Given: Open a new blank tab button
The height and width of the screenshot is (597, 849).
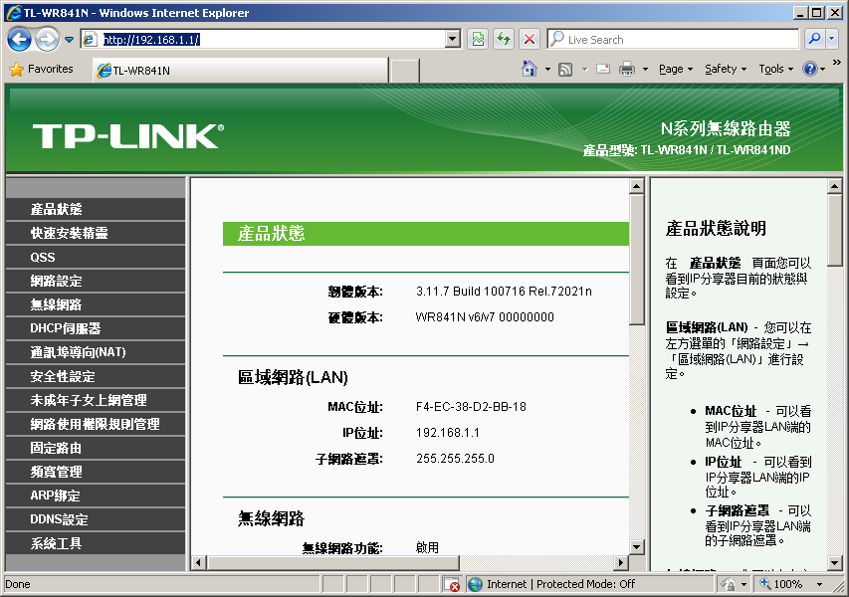Looking at the screenshot, I should 404,71.
